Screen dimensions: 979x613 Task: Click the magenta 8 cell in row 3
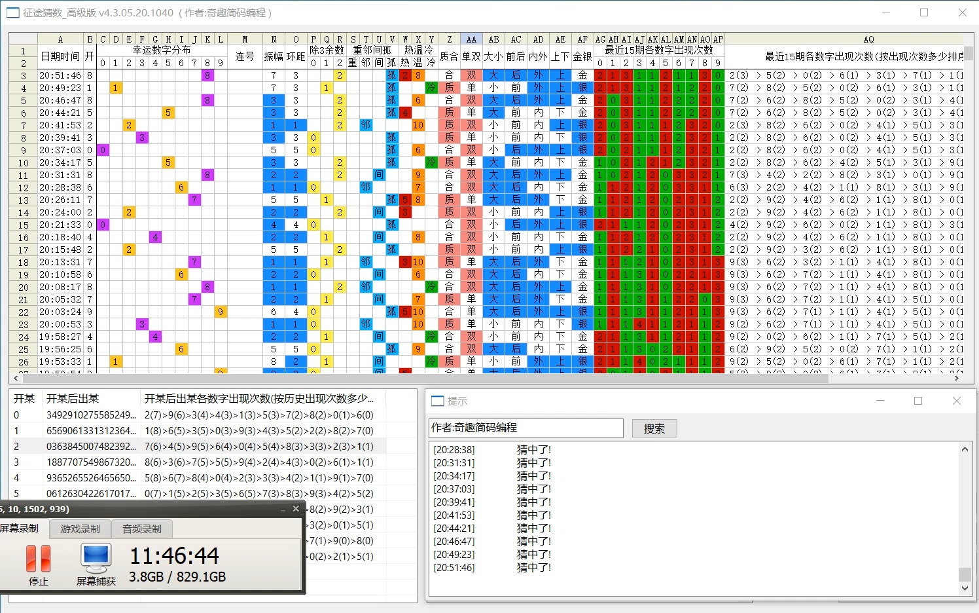(x=207, y=75)
